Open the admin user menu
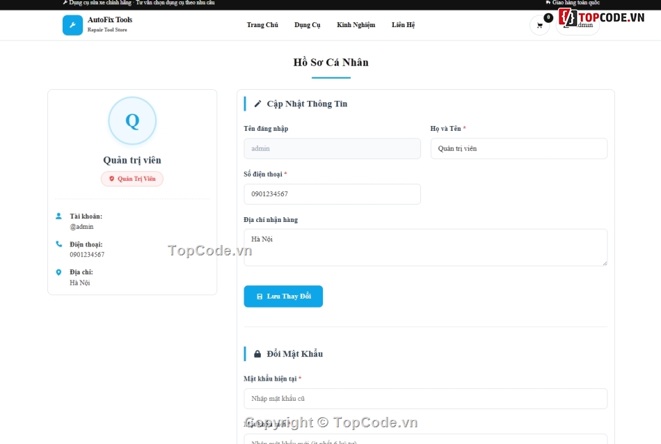The width and height of the screenshot is (661, 444). pyautogui.click(x=578, y=25)
